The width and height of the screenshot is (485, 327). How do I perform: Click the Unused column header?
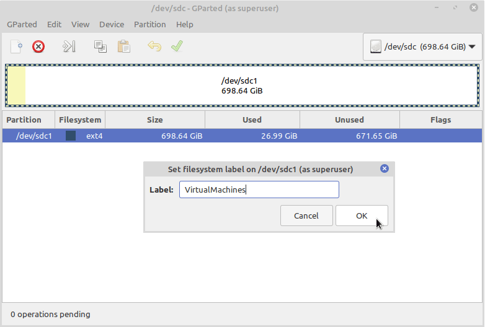tap(350, 120)
